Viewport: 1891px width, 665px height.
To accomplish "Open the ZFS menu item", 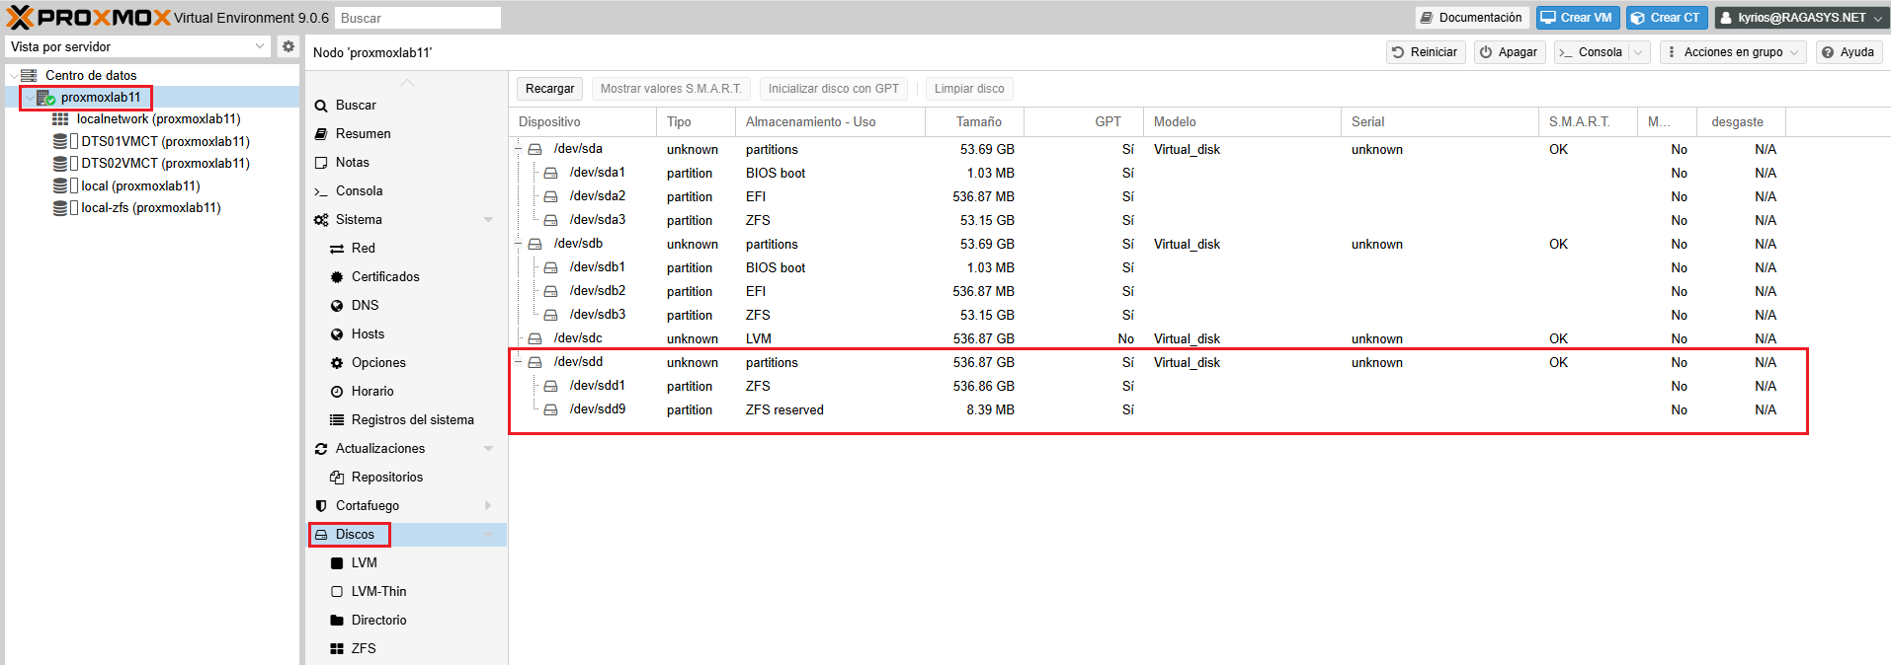I will pos(407,648).
